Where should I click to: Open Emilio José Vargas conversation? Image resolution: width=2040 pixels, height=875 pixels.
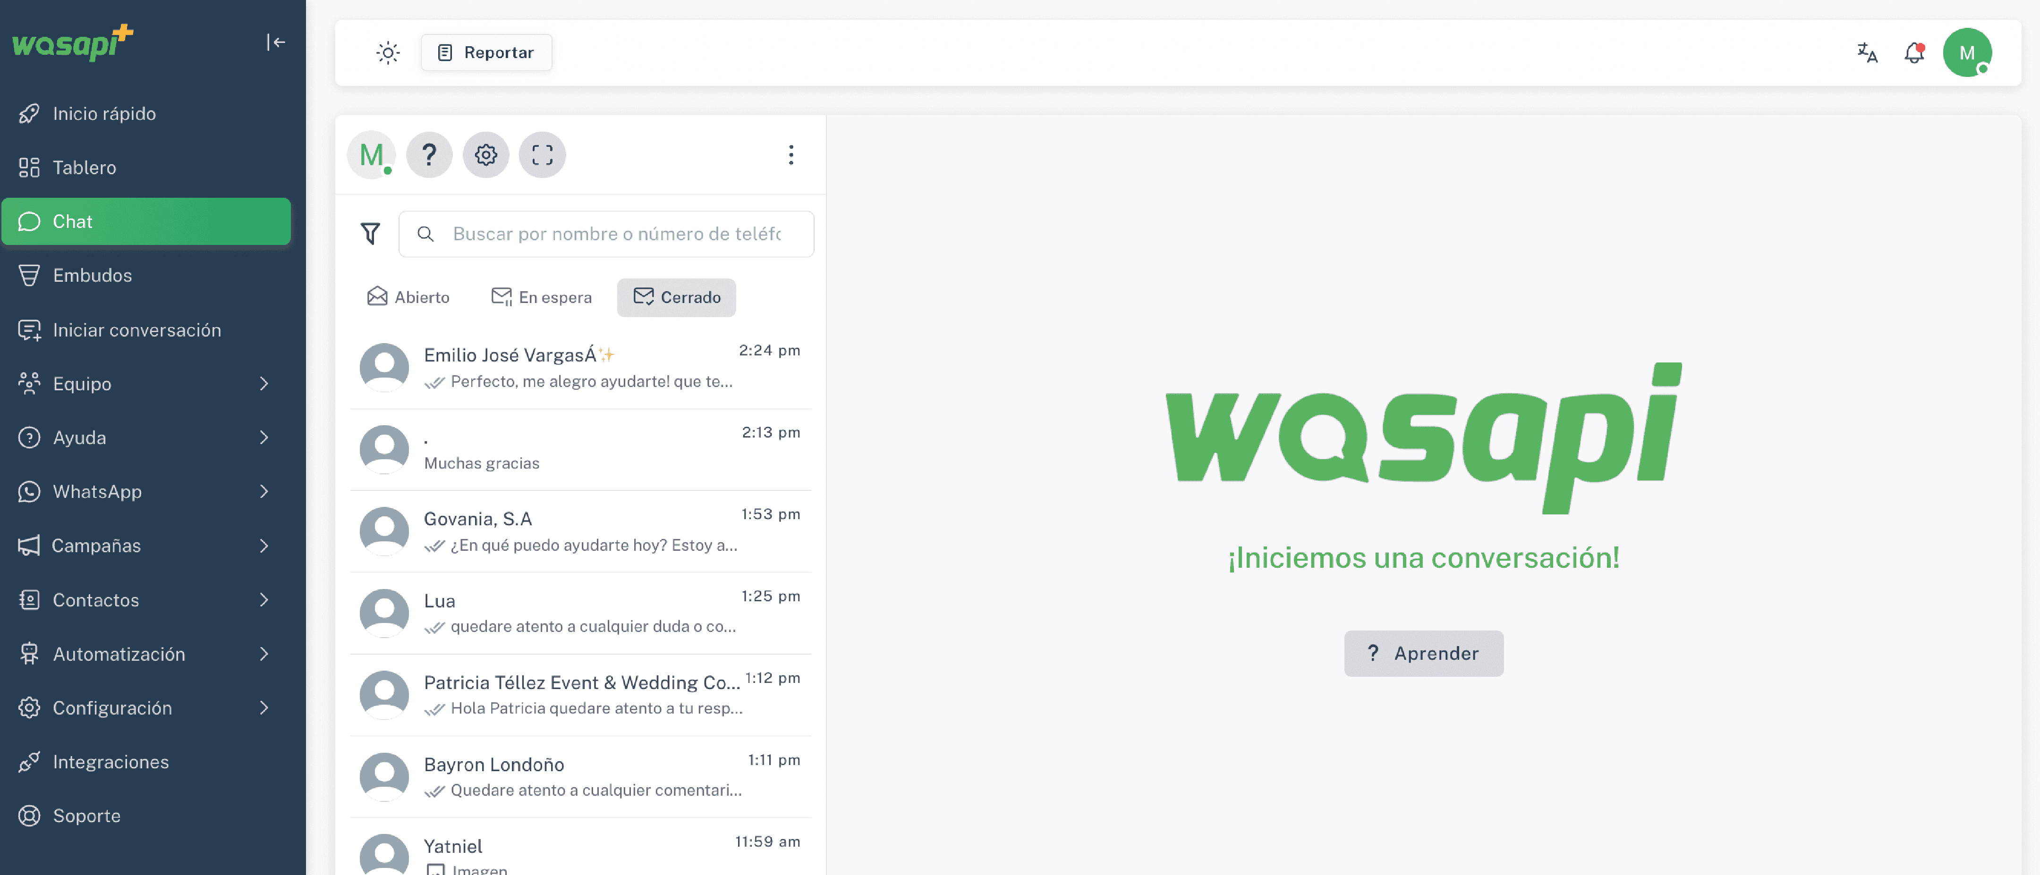coord(580,368)
